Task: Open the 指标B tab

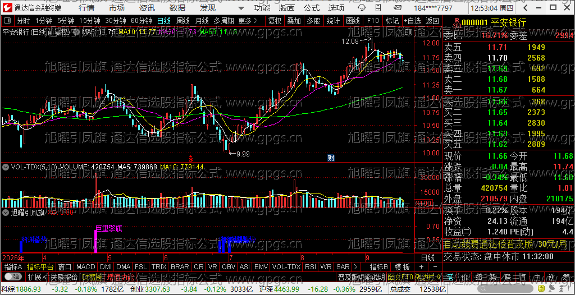Action: [x=379, y=267]
